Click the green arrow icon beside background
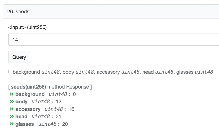219x139 pixels. 12,94
